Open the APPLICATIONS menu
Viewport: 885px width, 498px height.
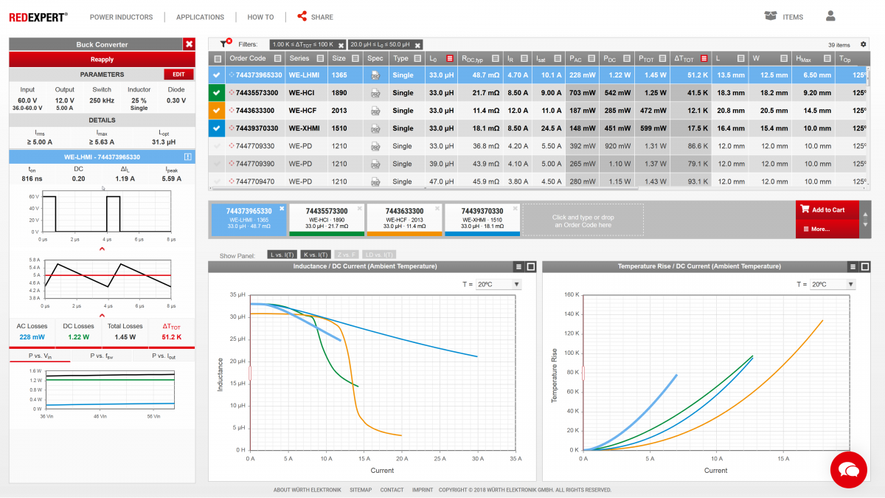tap(200, 17)
